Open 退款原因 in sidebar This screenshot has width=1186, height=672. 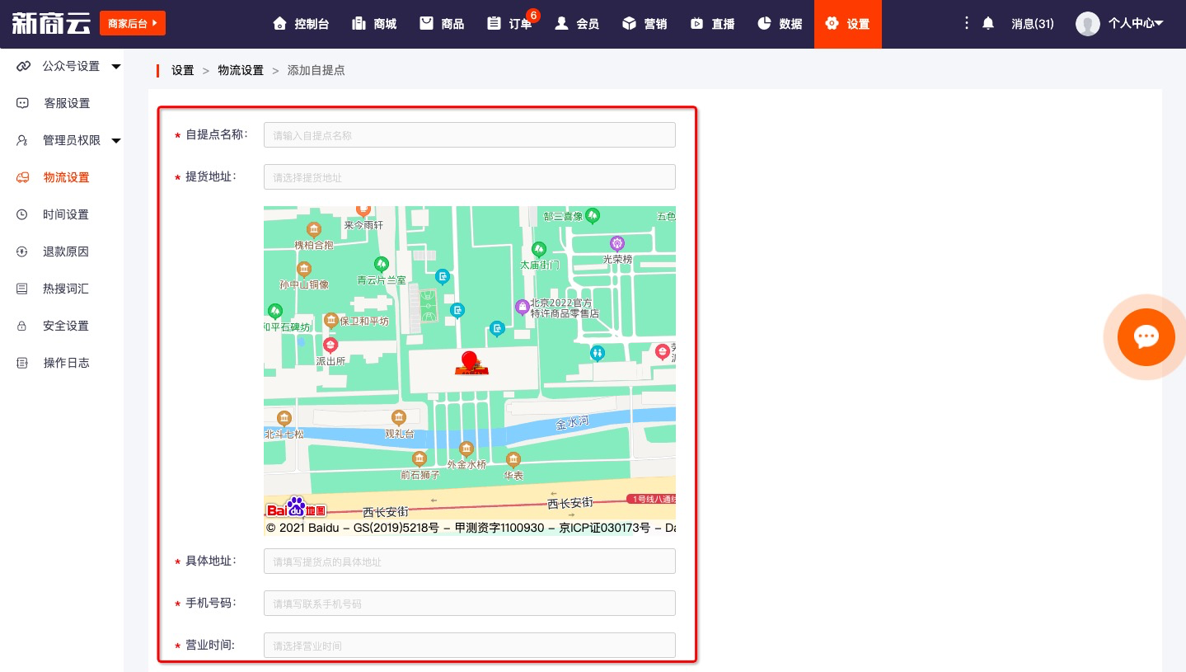66,251
